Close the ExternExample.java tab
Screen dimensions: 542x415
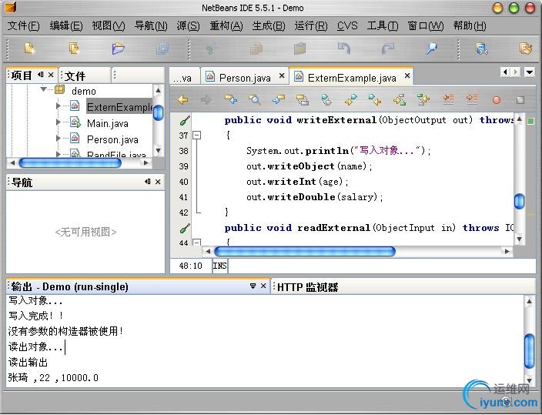click(407, 75)
